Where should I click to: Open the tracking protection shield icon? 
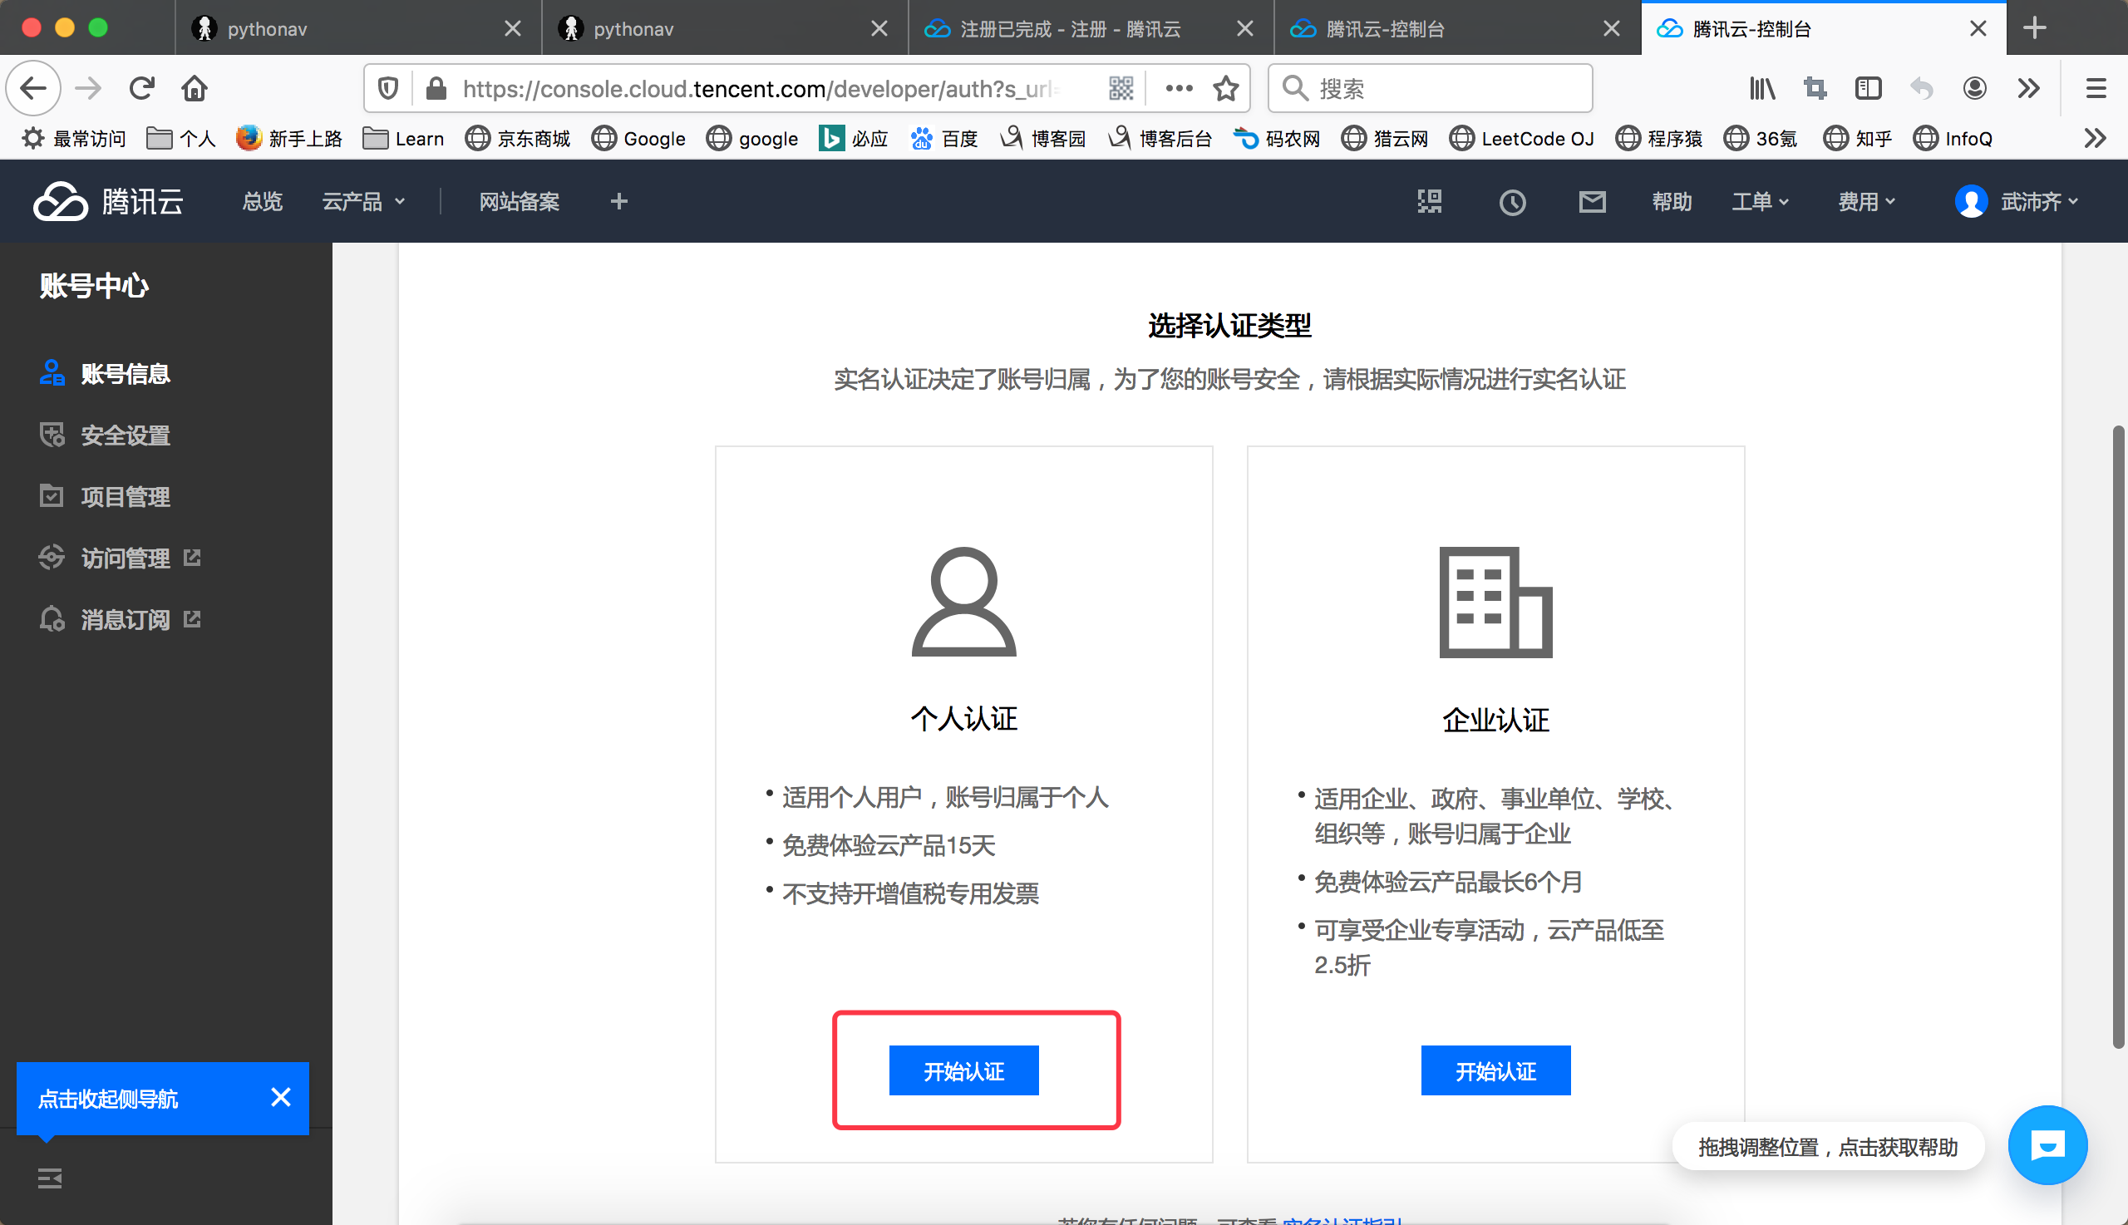click(388, 88)
